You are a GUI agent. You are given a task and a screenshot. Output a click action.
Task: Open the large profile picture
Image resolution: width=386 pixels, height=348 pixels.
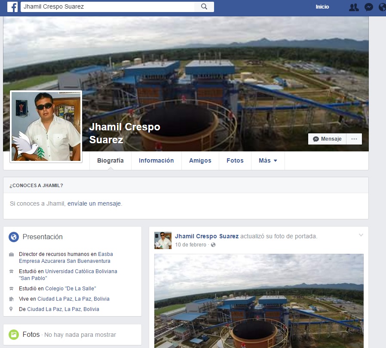pos(46,126)
